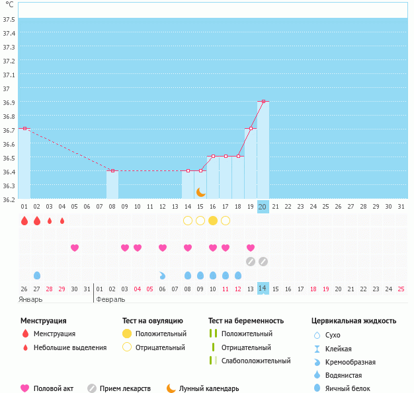Select the filled yellow positive ovulation test circle
414x393 pixels.
click(x=213, y=221)
